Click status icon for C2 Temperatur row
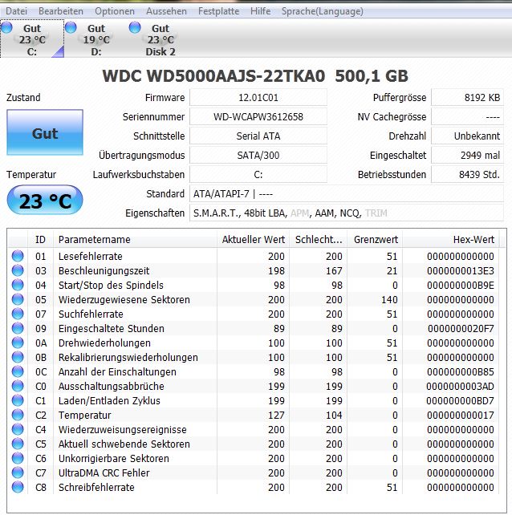Image resolution: width=512 pixels, height=515 pixels. (18, 415)
